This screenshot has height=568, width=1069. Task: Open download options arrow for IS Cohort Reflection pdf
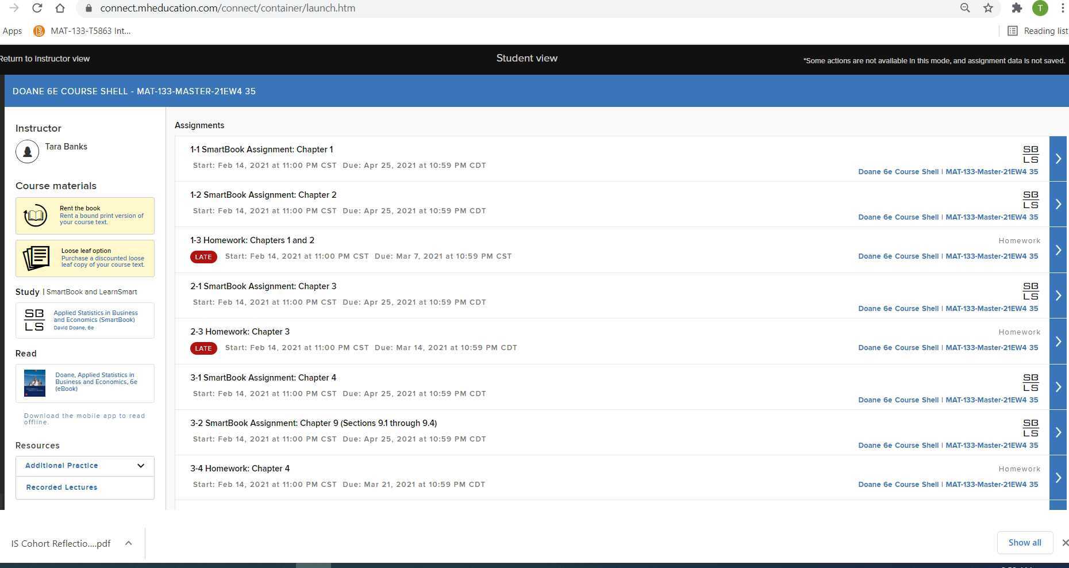point(129,543)
